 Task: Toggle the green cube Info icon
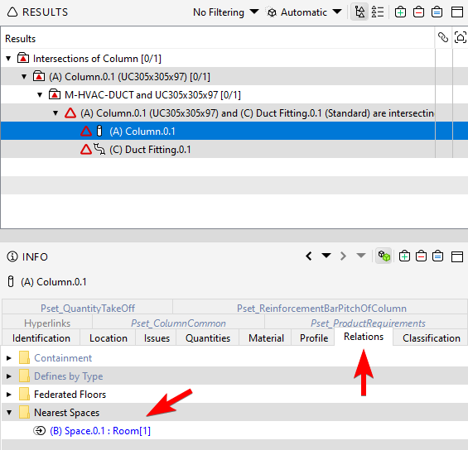[x=384, y=256]
